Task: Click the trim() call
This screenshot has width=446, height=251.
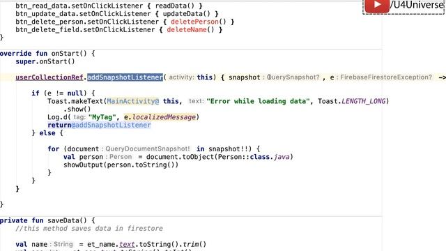Action: click(x=194, y=245)
